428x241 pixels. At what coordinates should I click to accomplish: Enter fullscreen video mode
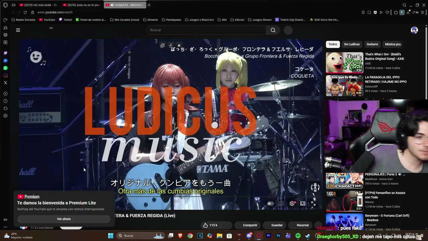coord(313,204)
